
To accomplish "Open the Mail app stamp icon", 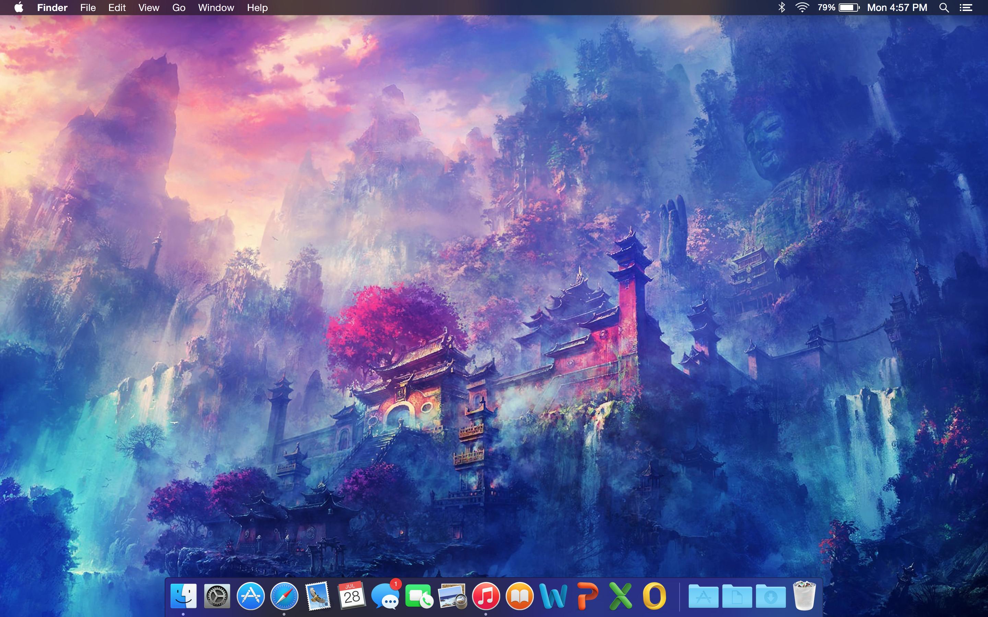I will [x=318, y=596].
